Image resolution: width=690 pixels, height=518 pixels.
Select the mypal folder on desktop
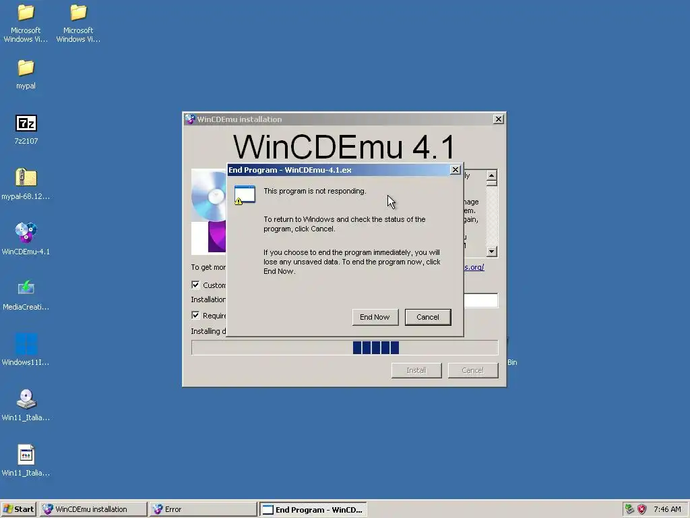(26, 68)
